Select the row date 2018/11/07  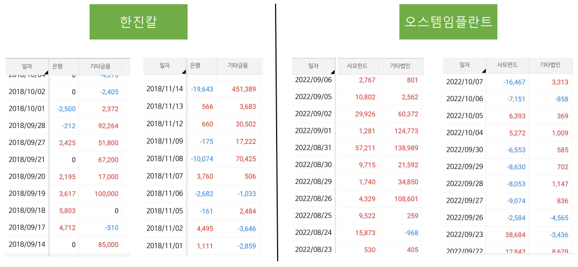(x=164, y=176)
